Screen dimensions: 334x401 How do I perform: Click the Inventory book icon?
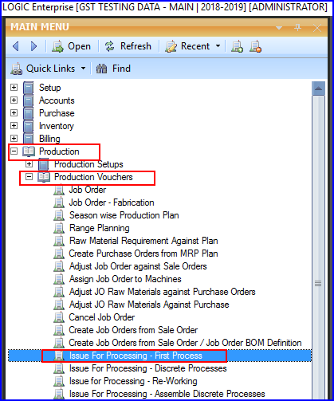[29, 126]
